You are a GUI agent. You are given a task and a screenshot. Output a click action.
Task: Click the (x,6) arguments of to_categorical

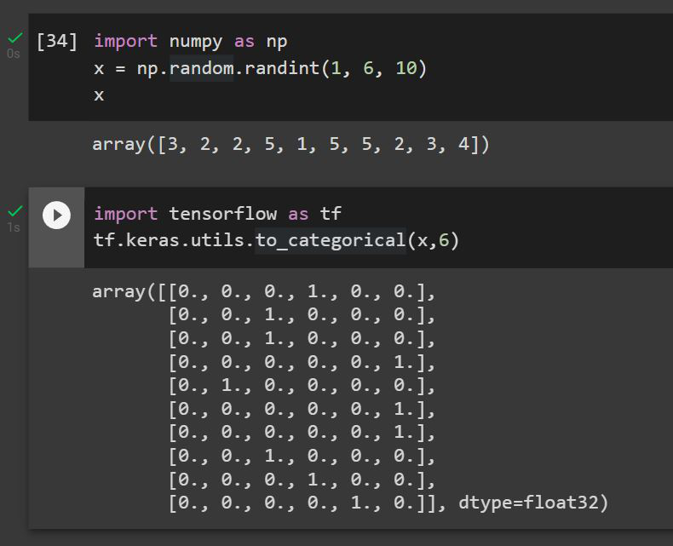[434, 241]
